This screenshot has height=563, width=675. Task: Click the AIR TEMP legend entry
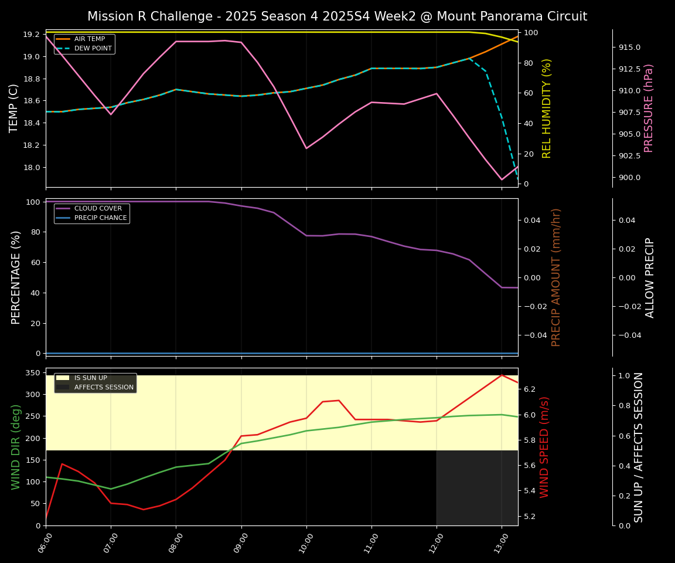pos(89,39)
